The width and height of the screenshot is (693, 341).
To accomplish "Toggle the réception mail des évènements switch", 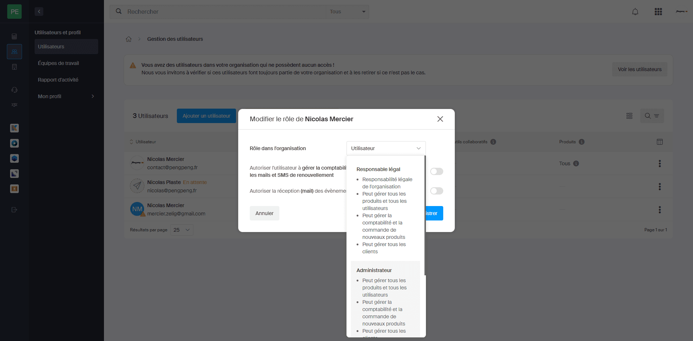I will [436, 191].
